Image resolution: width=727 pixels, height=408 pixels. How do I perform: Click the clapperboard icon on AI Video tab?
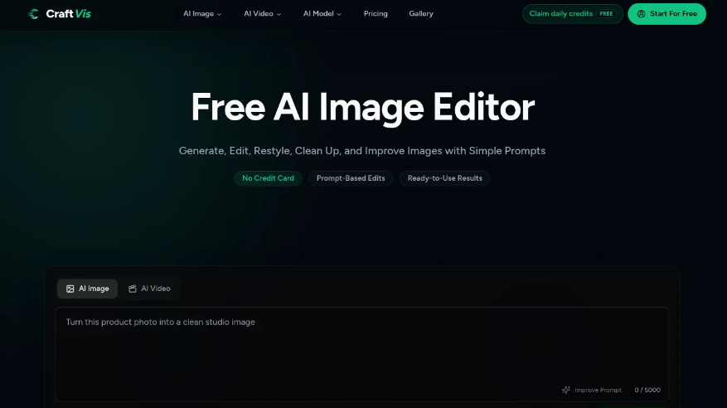132,289
